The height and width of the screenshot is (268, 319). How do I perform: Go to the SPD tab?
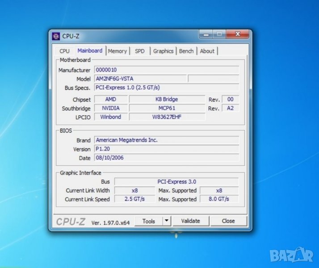coord(140,51)
